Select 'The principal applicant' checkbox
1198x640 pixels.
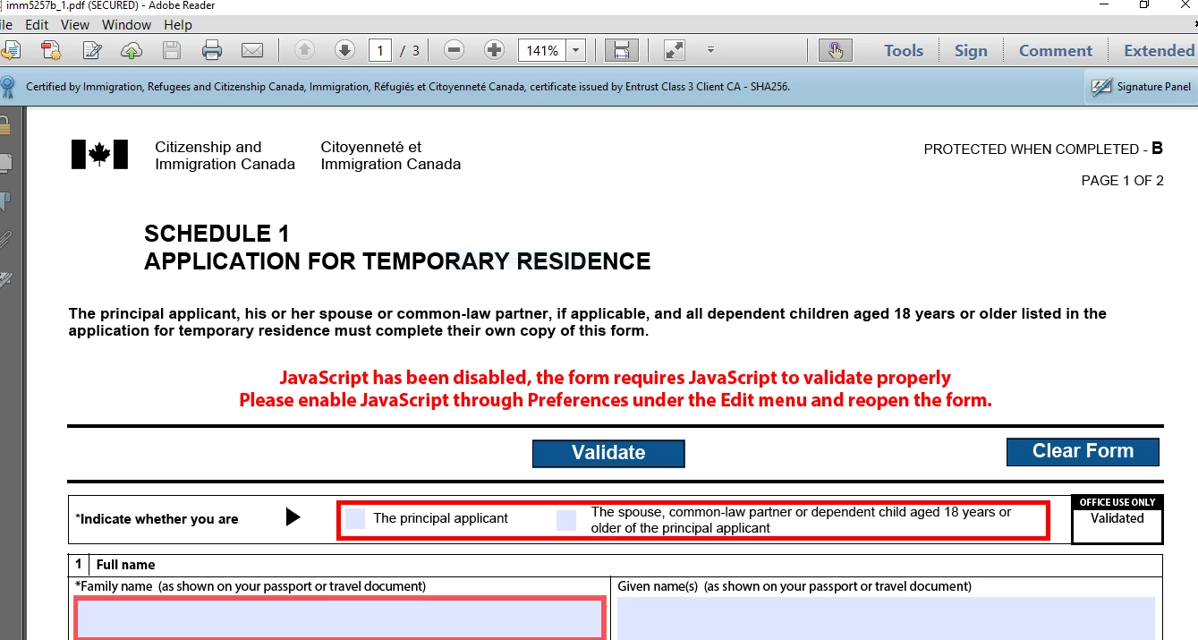point(355,518)
